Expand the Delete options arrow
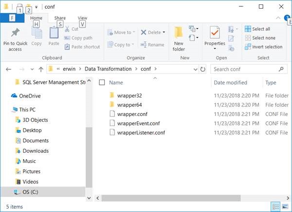The height and width of the screenshot is (212, 292). coord(164,33)
